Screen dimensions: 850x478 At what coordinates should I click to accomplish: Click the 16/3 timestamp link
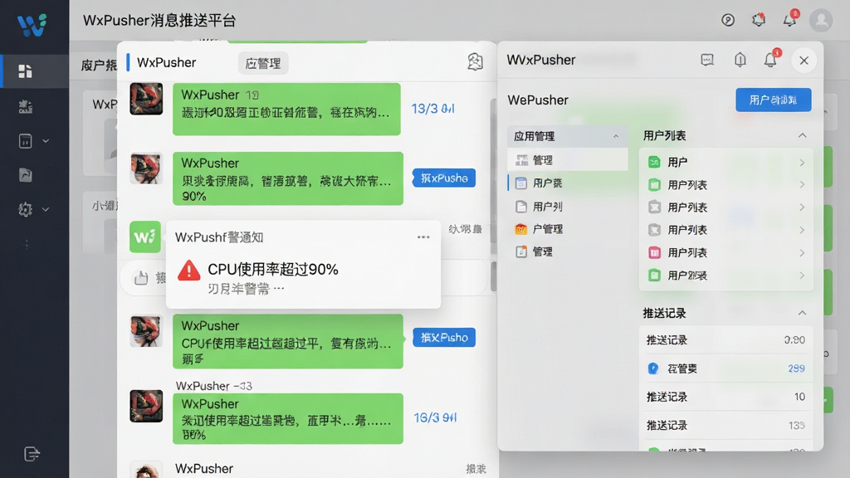pos(435,418)
